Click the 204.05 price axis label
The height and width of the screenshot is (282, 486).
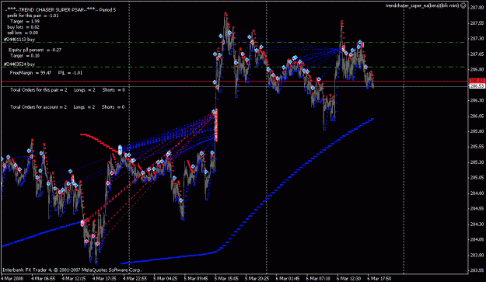477,239
